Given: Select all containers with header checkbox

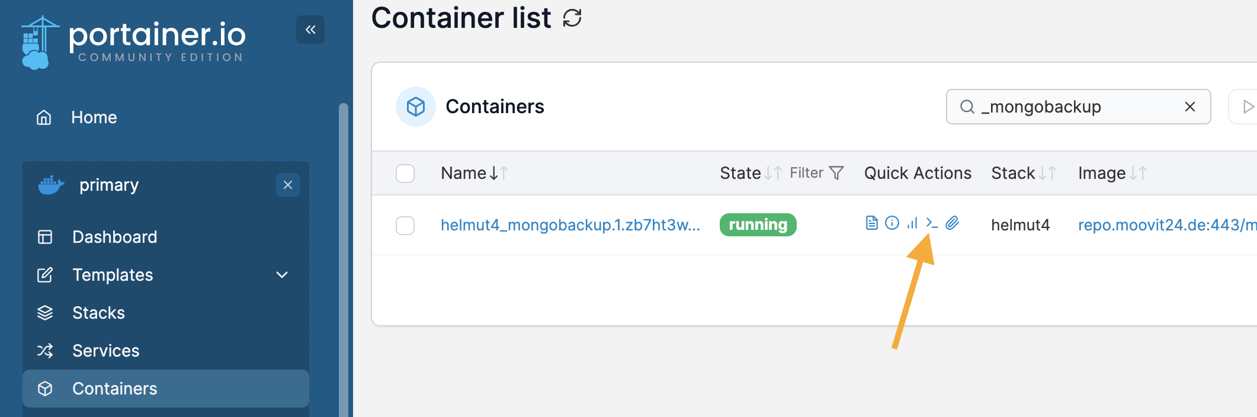Looking at the screenshot, I should (405, 174).
